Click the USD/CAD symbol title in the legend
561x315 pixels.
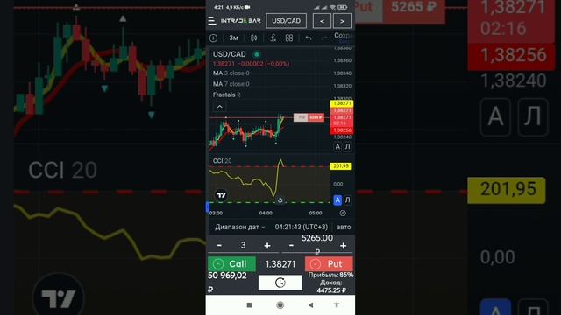(230, 54)
